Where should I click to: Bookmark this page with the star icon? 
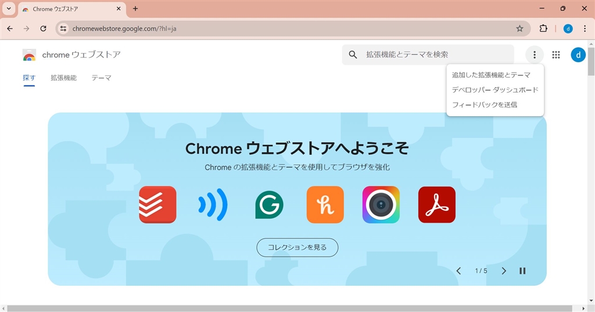point(519,28)
